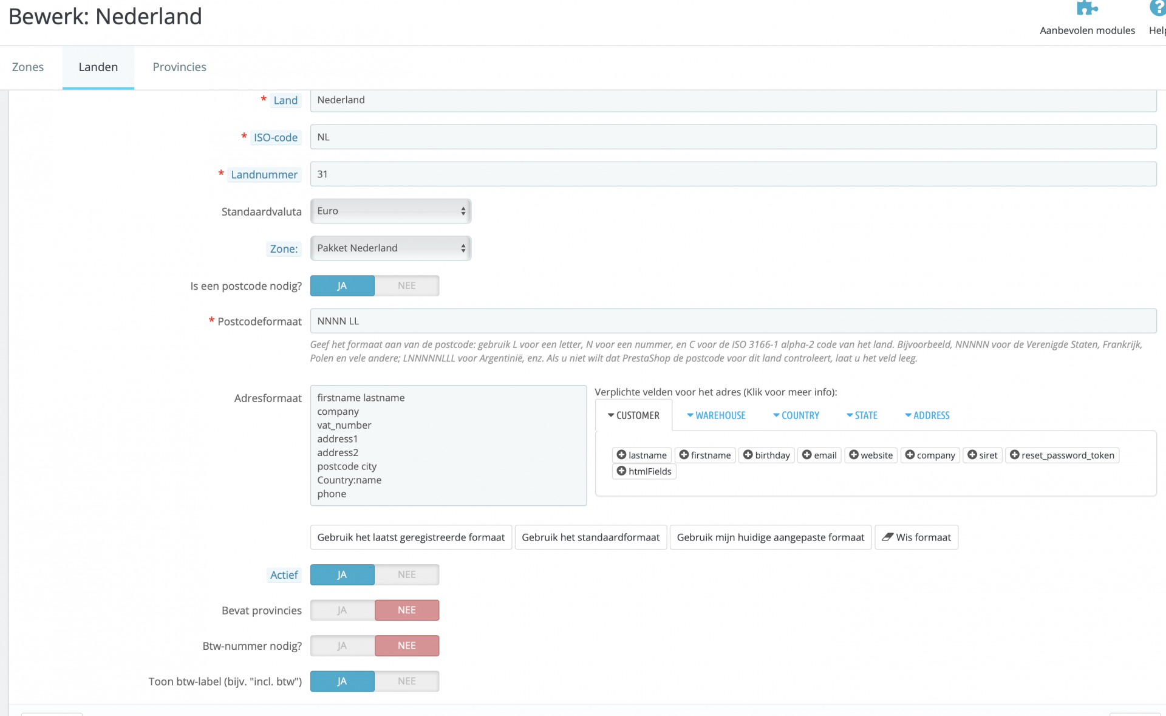Image resolution: width=1166 pixels, height=716 pixels.
Task: Click eraser icon Wis formaat
Action: tap(888, 537)
